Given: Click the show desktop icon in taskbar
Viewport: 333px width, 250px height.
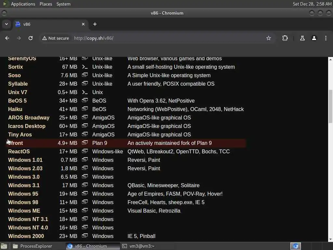Looking at the screenshot, I should coord(4,246).
